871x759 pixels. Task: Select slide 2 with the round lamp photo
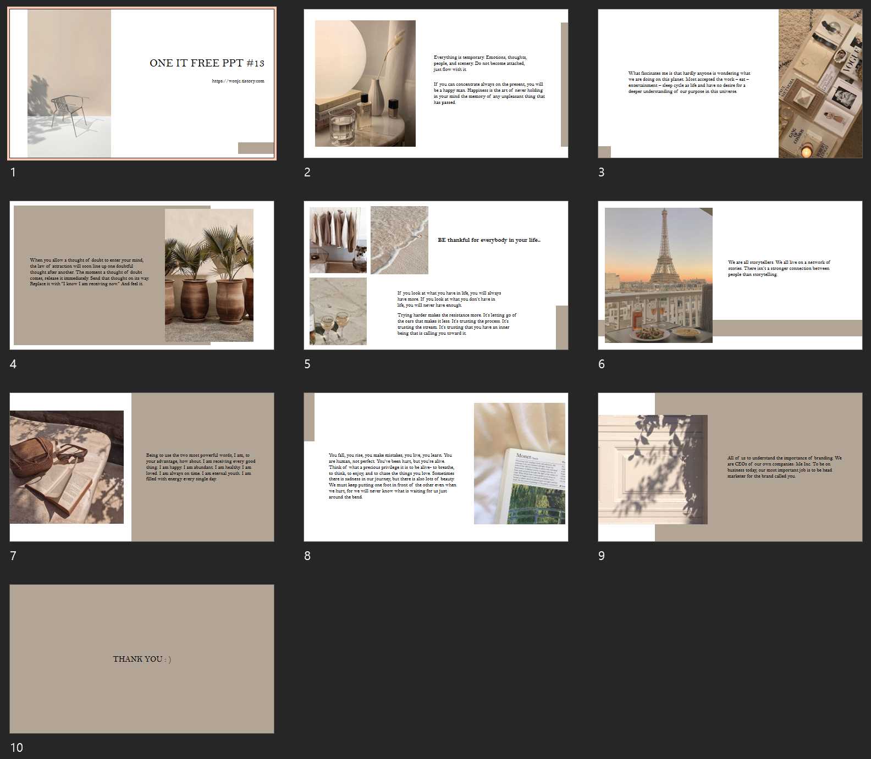point(436,84)
